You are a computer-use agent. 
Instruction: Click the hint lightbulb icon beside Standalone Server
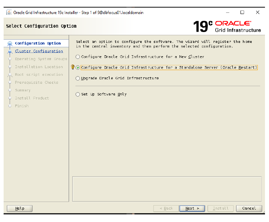(73, 67)
